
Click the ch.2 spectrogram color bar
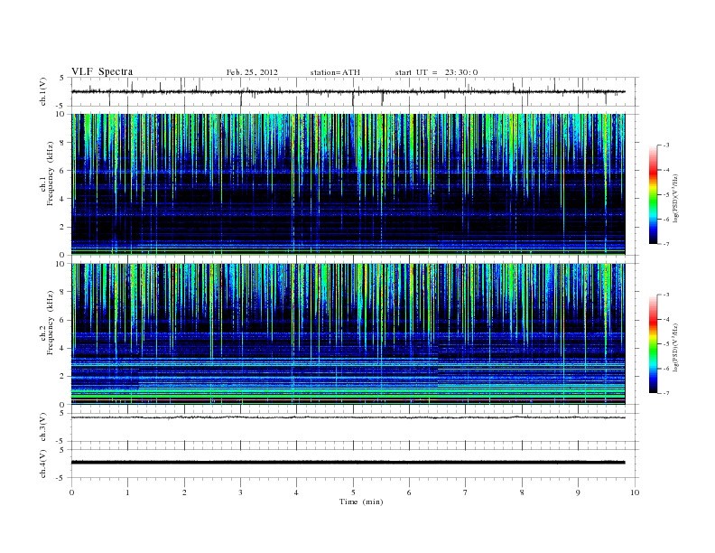pyautogui.click(x=654, y=344)
